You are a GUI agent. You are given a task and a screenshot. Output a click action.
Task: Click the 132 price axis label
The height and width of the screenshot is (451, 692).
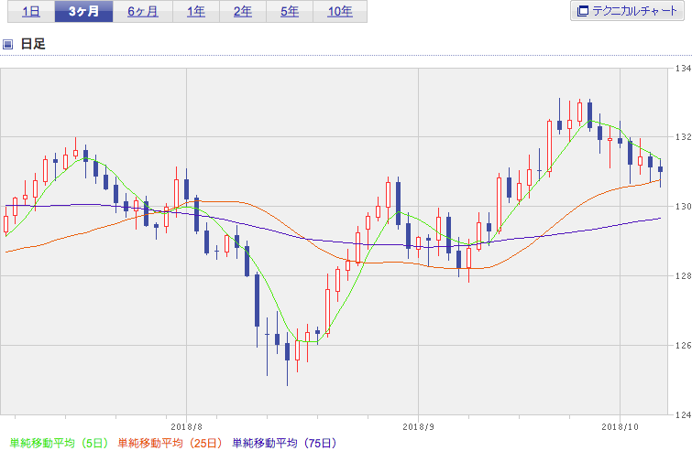point(683,137)
